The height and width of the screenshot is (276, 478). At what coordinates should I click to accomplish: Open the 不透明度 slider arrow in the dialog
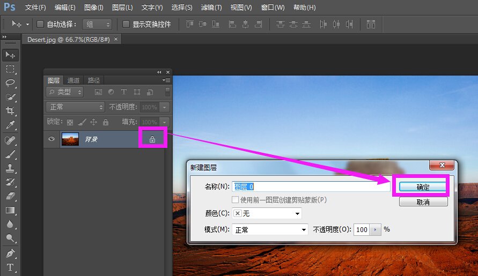coord(375,229)
